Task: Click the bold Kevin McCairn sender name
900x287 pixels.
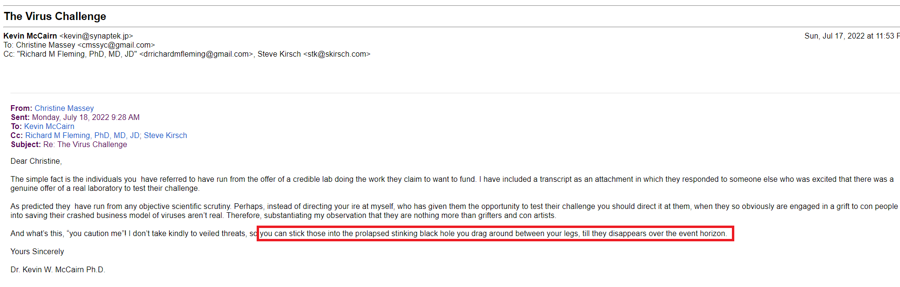Action: (30, 36)
